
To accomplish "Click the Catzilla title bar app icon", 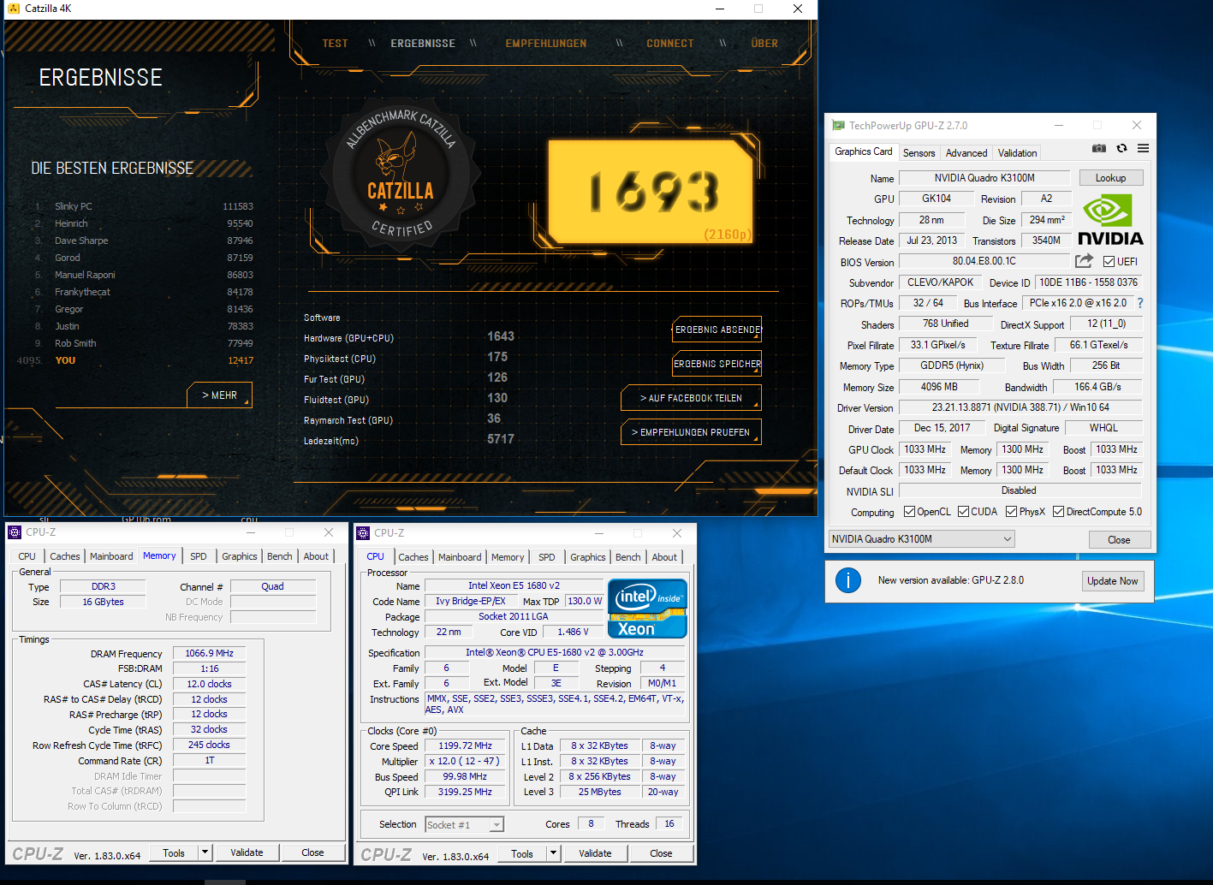I will tap(13, 9).
